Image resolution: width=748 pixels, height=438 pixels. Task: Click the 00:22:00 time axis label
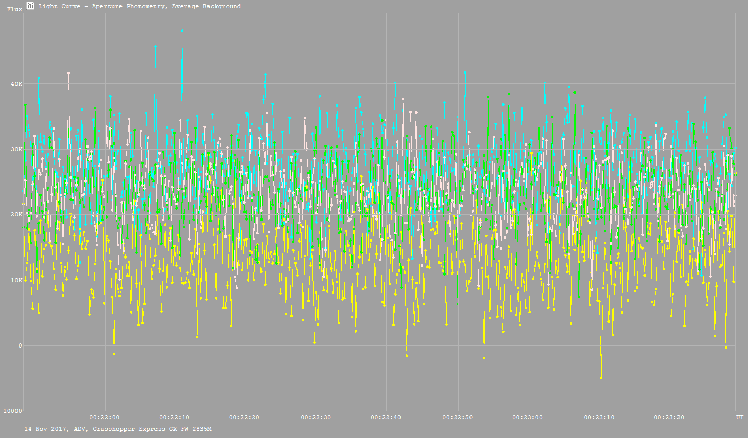(x=104, y=418)
